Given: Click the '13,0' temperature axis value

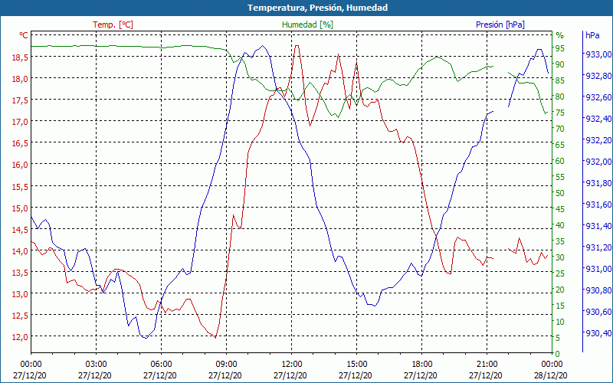Looking at the screenshot, I should pos(20,294).
